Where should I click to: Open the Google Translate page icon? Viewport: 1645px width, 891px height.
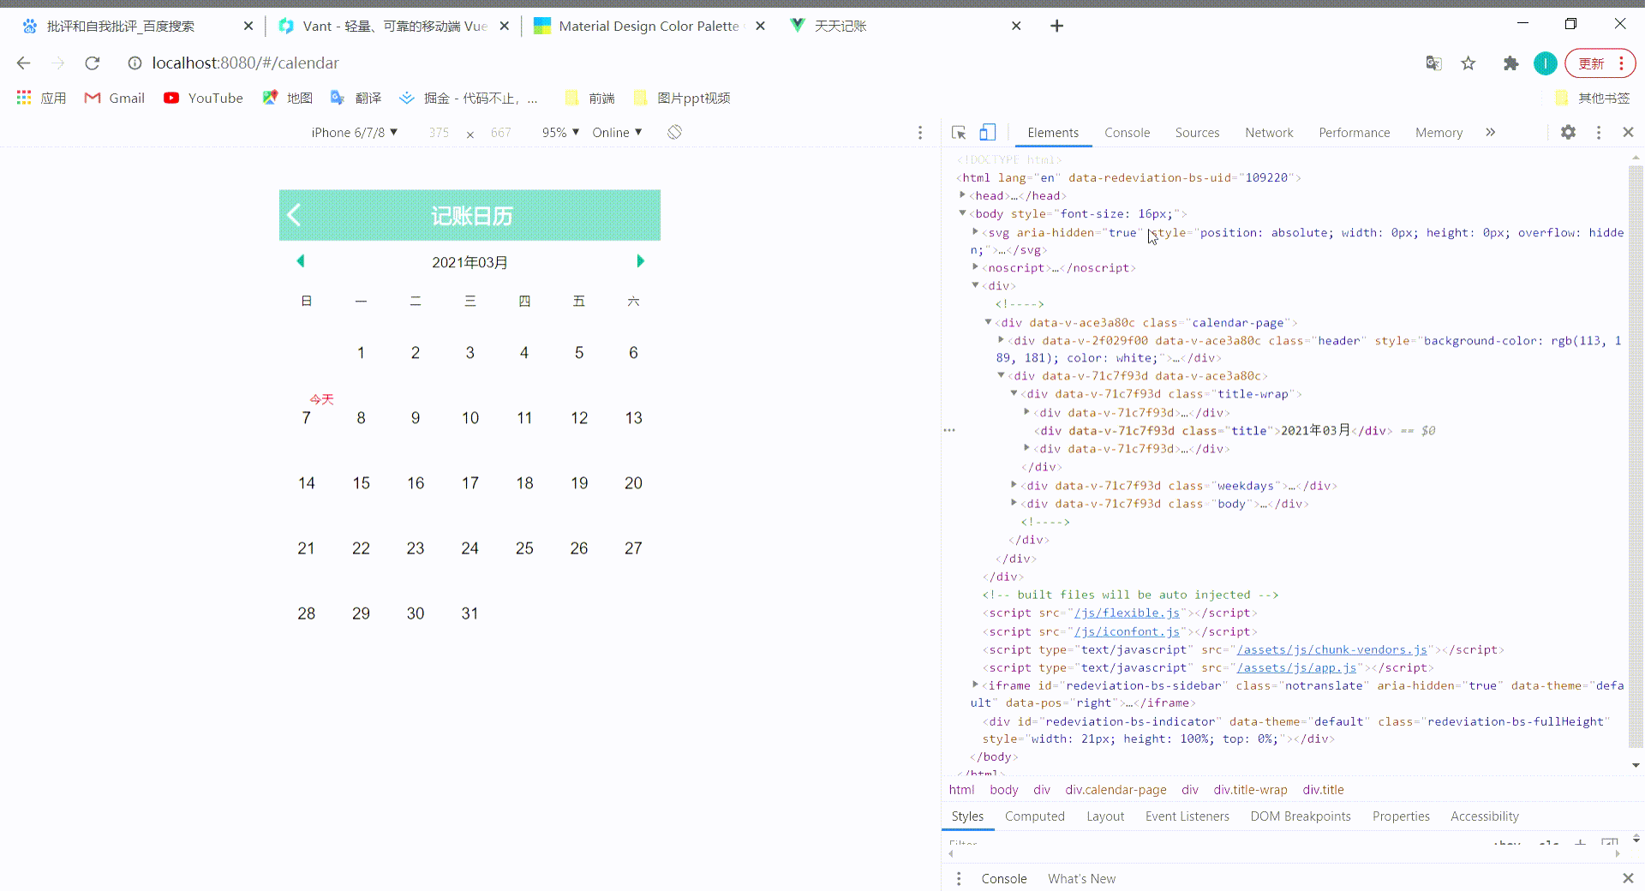1433,63
